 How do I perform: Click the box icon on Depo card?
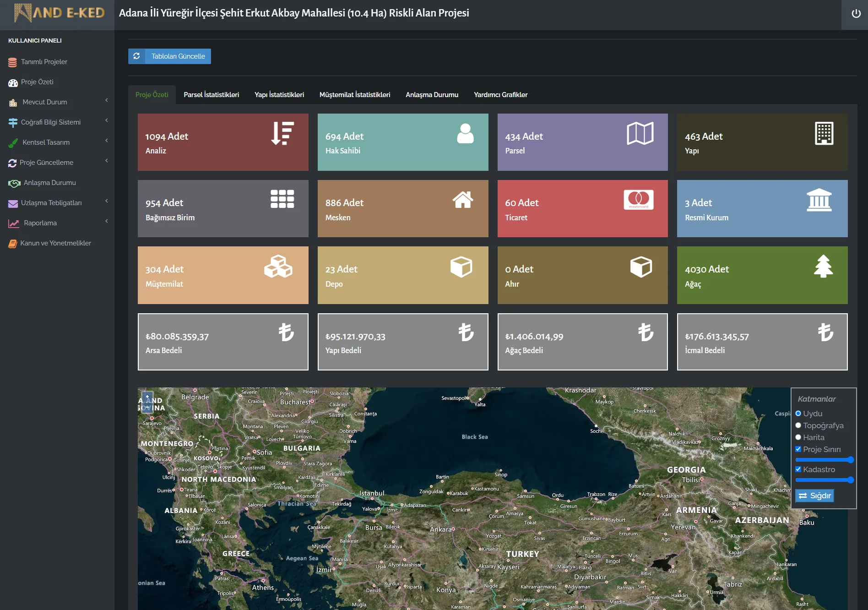[461, 267]
